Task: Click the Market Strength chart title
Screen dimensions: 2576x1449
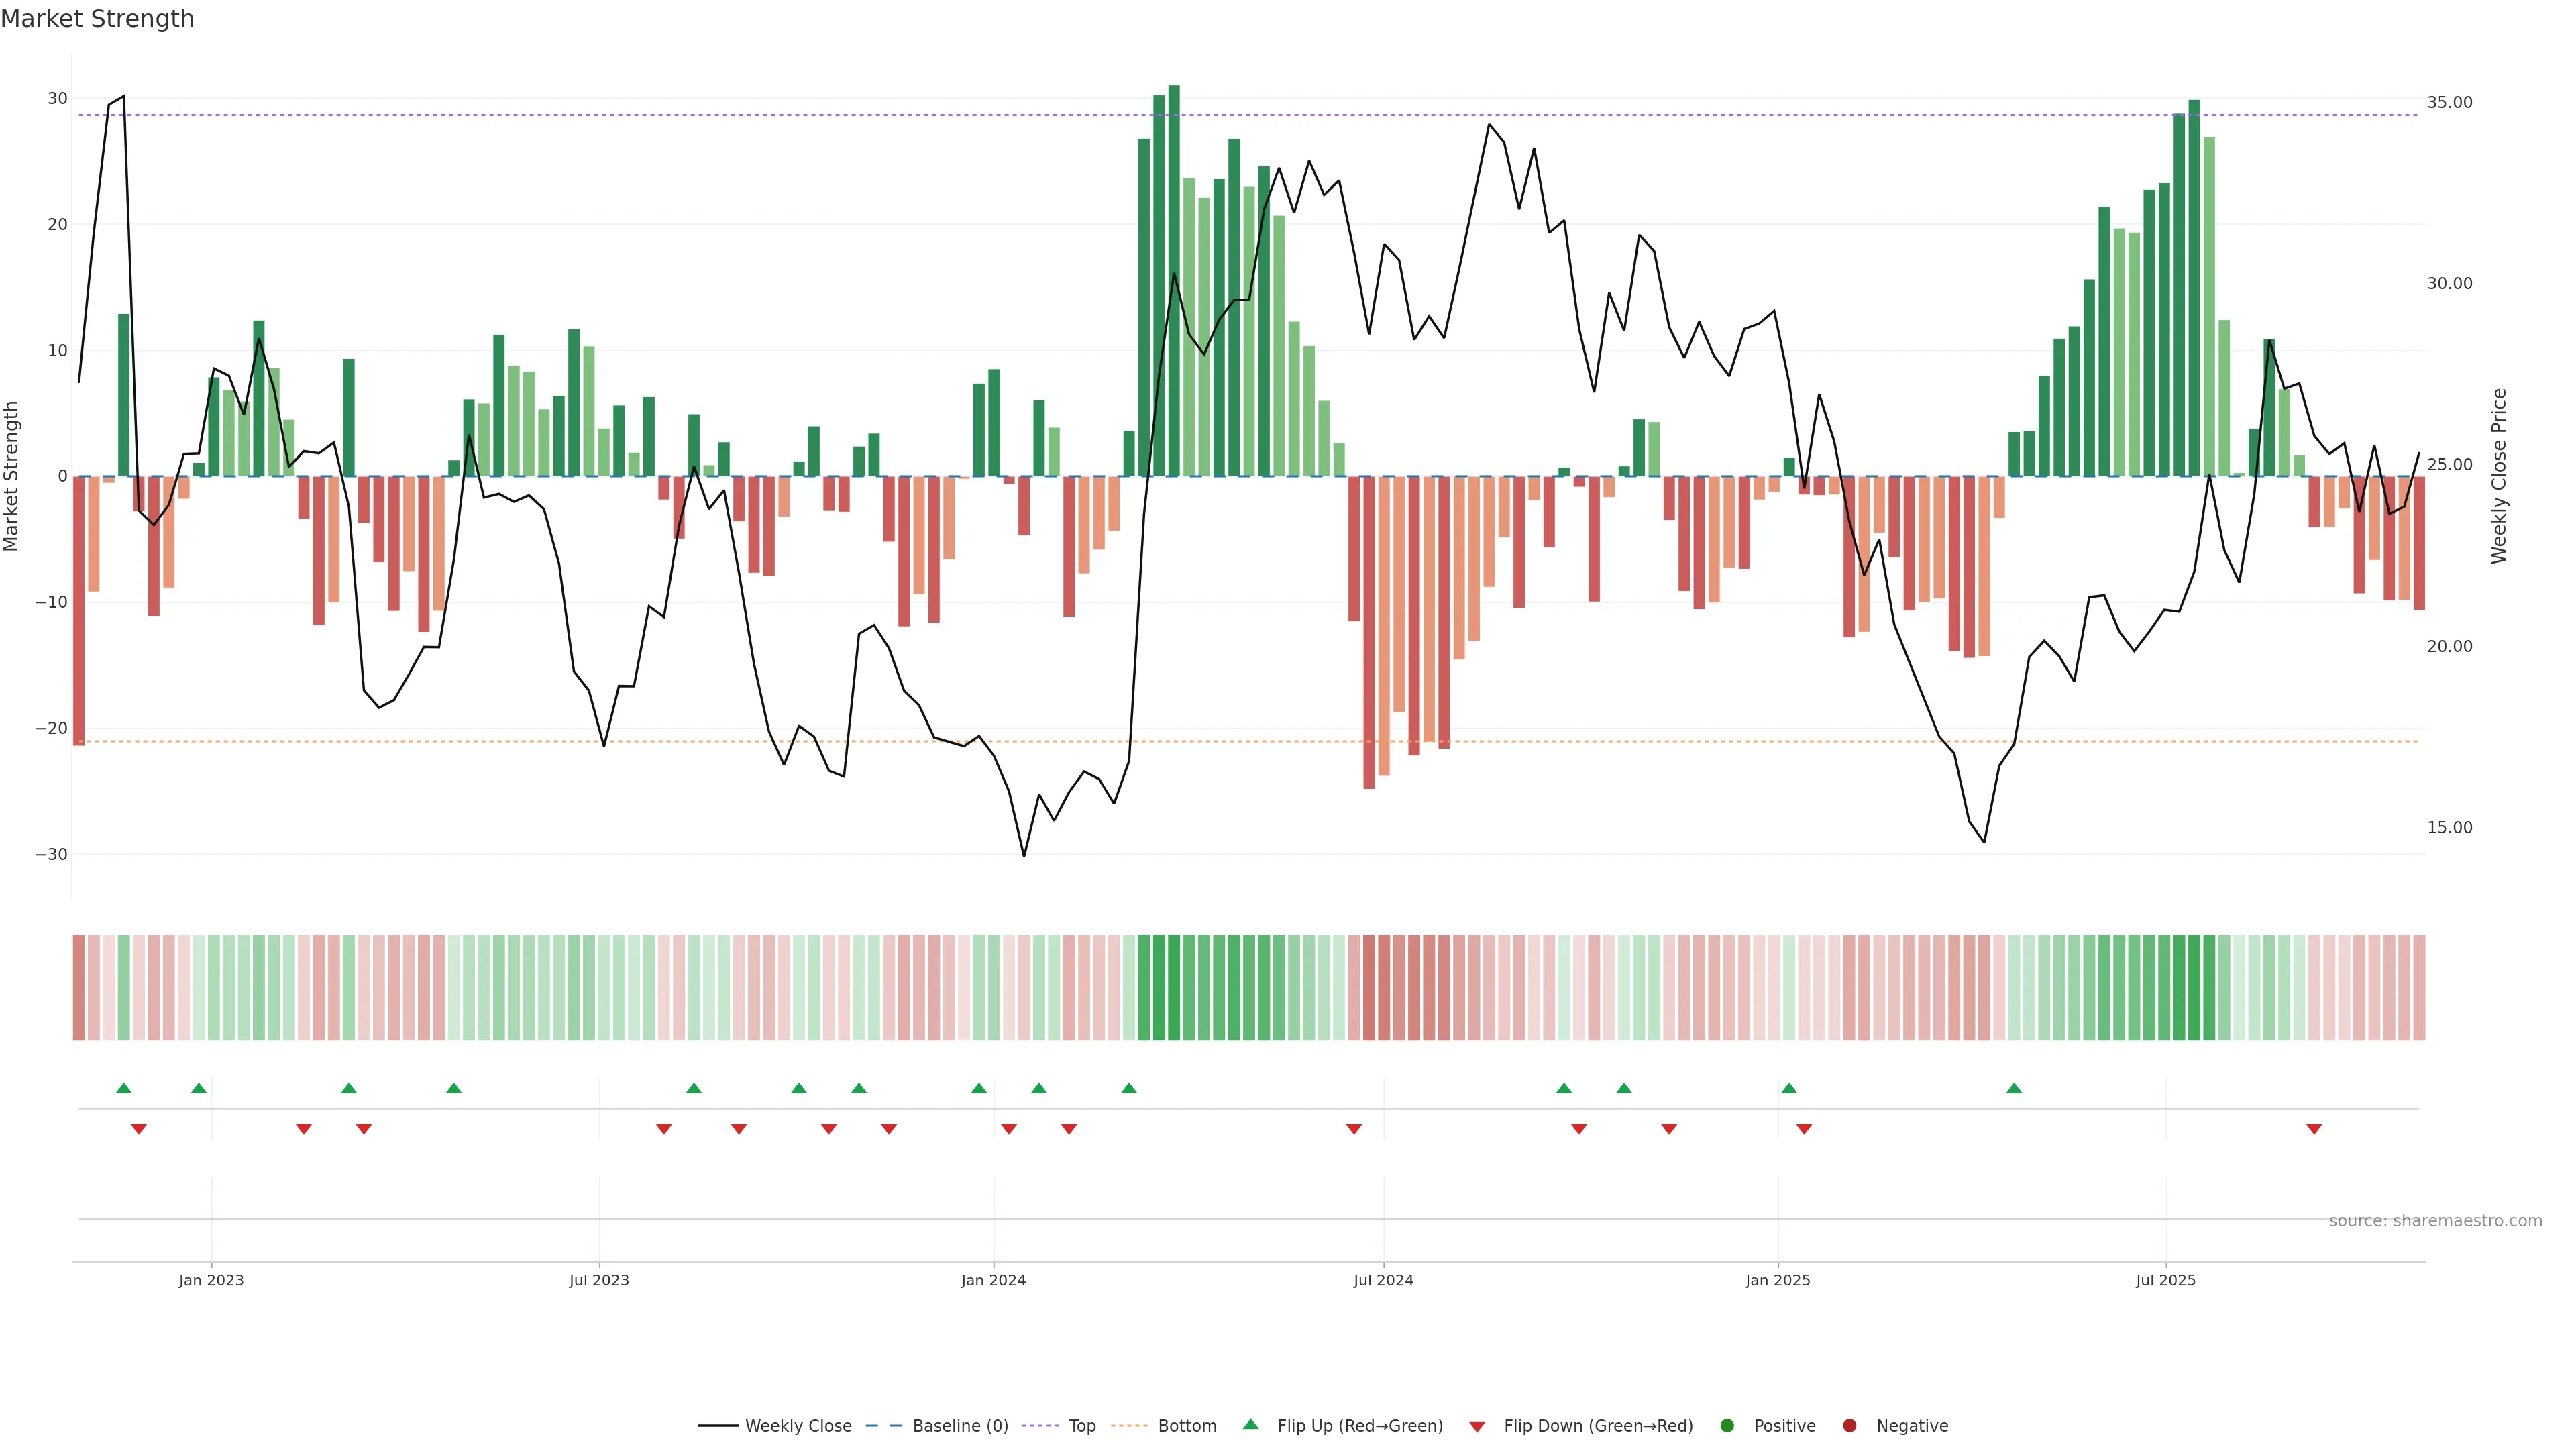Action: (98, 19)
